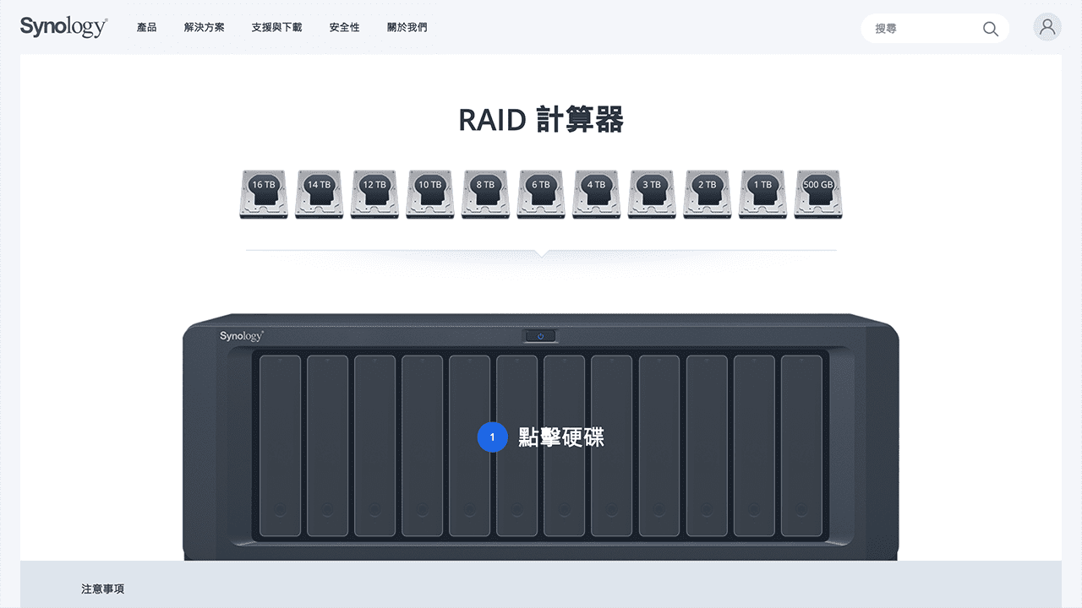Select the 4 TB drive icon
This screenshot has width=1082, height=608.
pyautogui.click(x=596, y=193)
